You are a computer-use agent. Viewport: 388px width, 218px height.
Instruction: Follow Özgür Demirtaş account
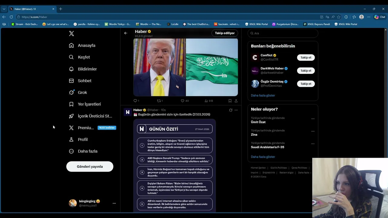(306, 84)
